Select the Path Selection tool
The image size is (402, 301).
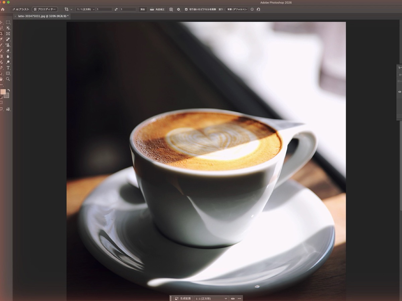(1, 73)
